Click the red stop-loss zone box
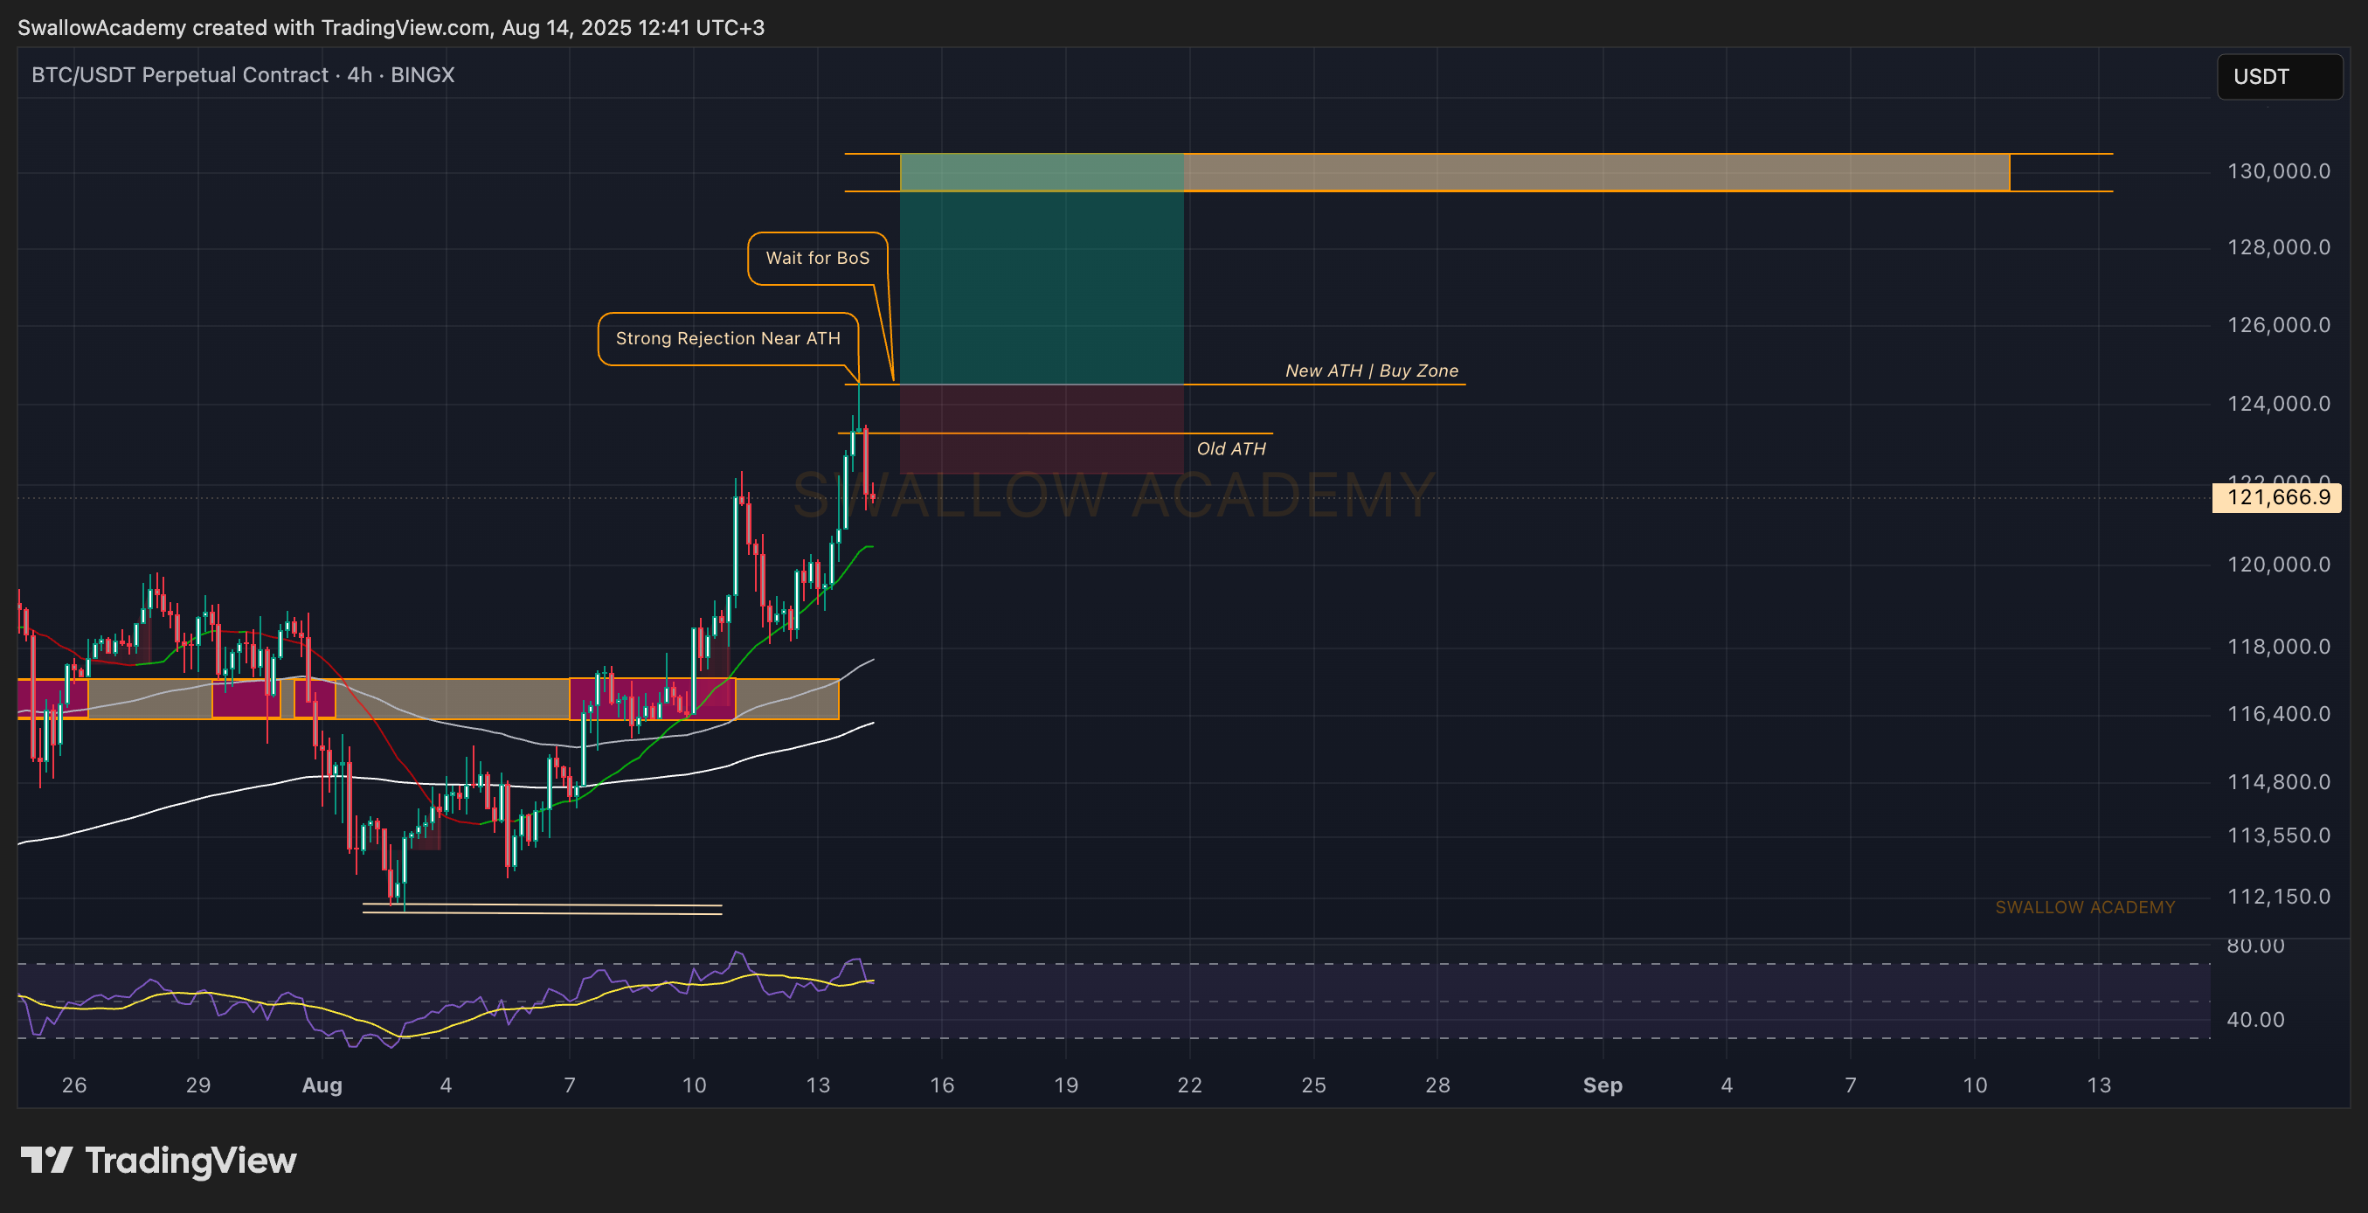 [x=1042, y=428]
